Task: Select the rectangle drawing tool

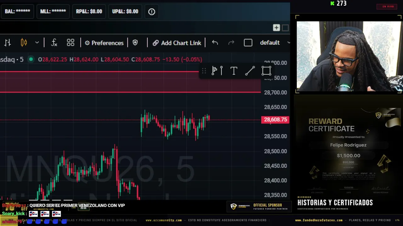Action: (266, 71)
